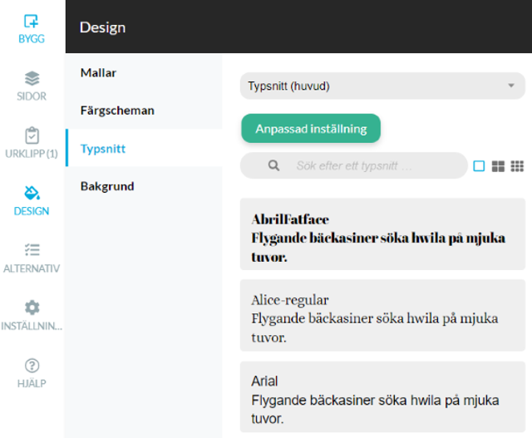This screenshot has height=438, width=532.
Task: Open the BYGG build panel icon
Action: [32, 21]
